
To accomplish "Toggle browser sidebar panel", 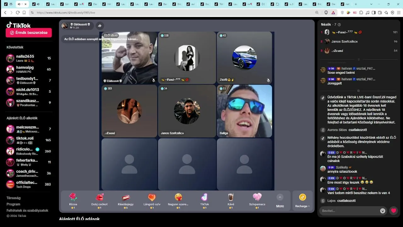I will [x=373, y=13].
